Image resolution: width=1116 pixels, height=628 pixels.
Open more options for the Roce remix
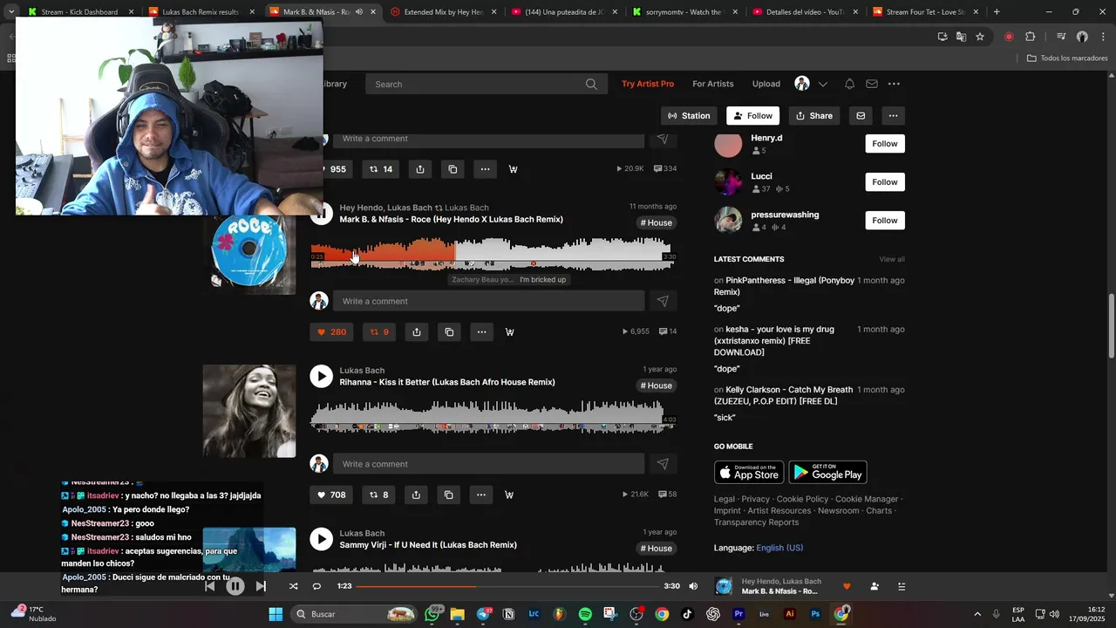[481, 331]
